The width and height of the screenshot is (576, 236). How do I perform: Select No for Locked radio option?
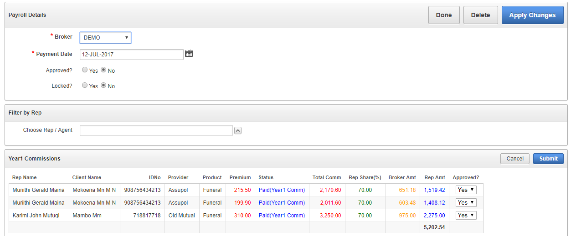[103, 85]
